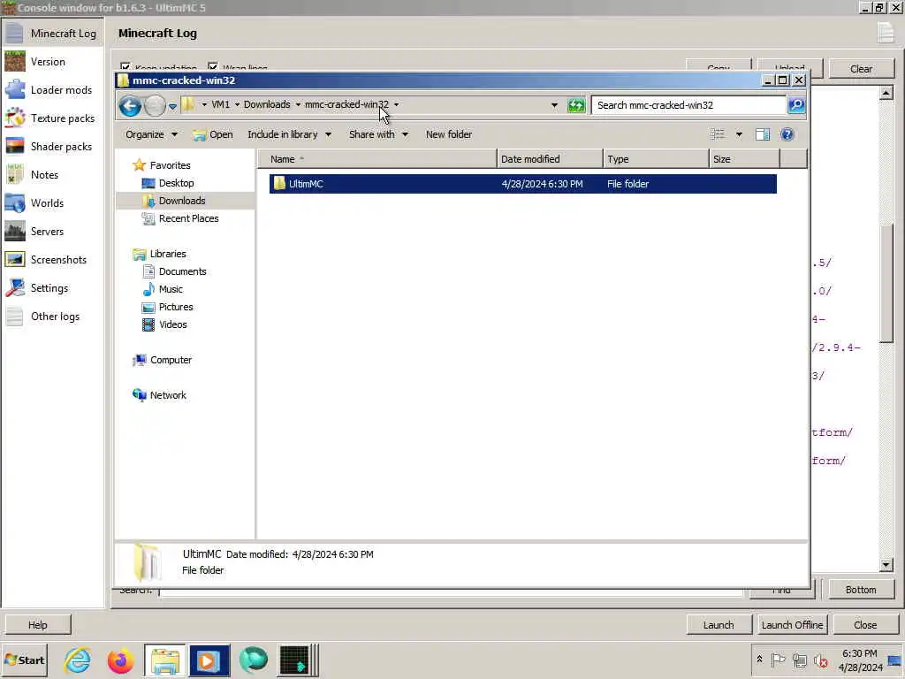
Task: Open recent pages dropdown beside Forward
Action: 172,106
